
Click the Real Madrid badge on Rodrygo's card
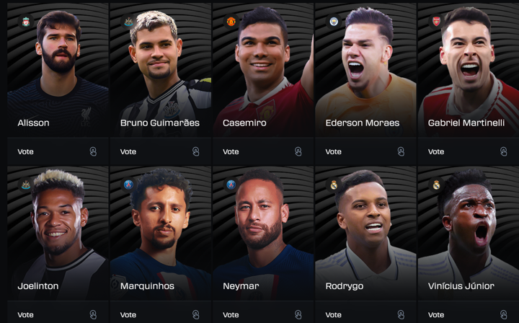coord(334,185)
